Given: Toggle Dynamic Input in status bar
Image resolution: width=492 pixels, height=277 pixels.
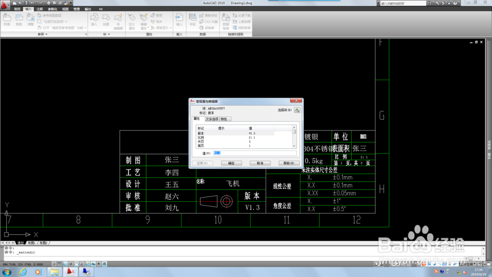Looking at the screenshot, I should click(x=93, y=264).
